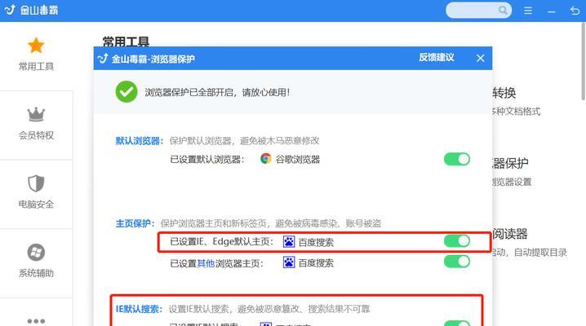
Task: Click the IE默认搜索 section label
Action: coord(139,309)
